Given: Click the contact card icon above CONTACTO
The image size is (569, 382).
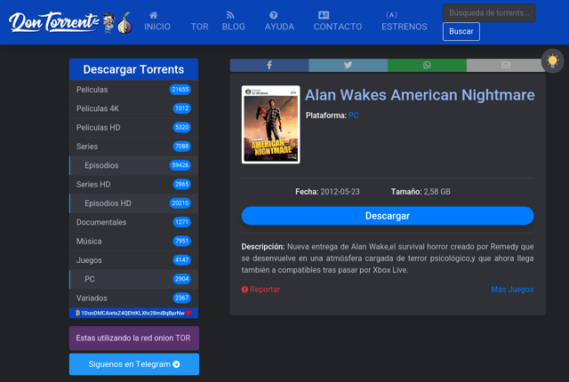Looking at the screenshot, I should tap(324, 15).
